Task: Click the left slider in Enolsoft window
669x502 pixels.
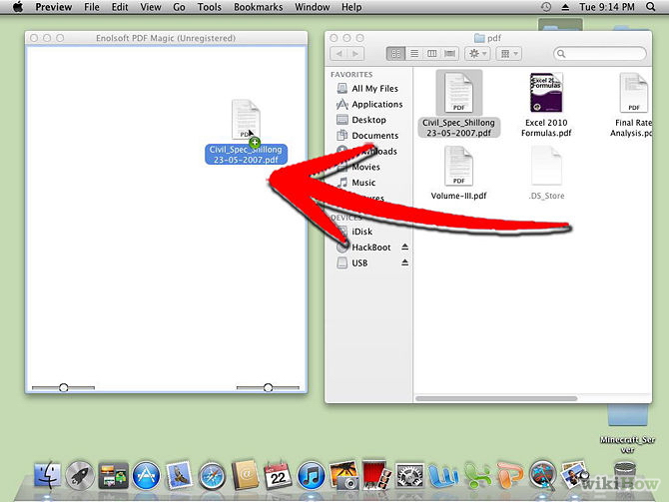Action: [x=64, y=387]
